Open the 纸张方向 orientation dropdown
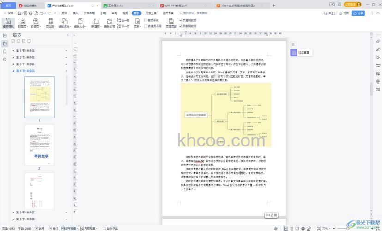This screenshot has height=231, width=382. point(65,23)
